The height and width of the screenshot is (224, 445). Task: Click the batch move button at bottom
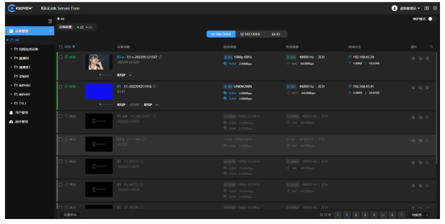pyautogui.click(x=70, y=215)
